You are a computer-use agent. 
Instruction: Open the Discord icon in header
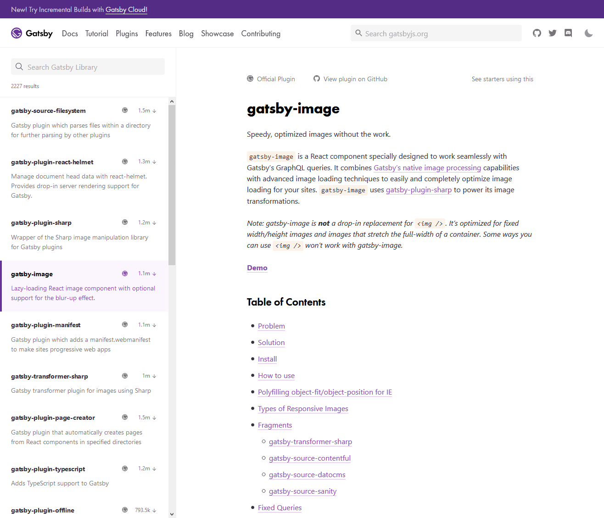coord(568,33)
